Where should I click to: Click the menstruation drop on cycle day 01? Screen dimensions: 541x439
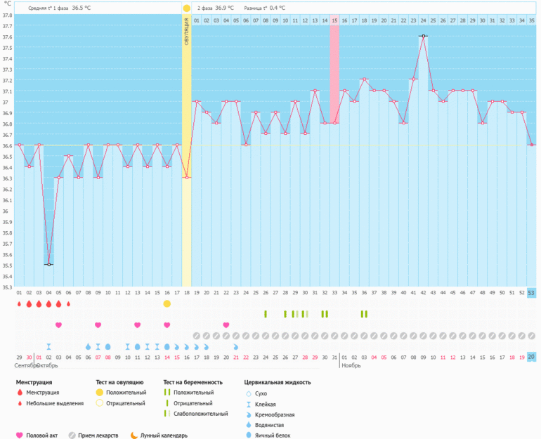click(19, 303)
